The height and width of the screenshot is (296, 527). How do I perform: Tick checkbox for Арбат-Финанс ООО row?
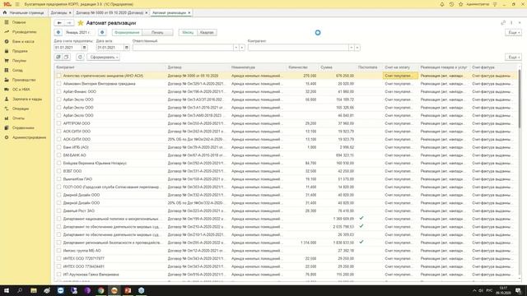(58, 91)
